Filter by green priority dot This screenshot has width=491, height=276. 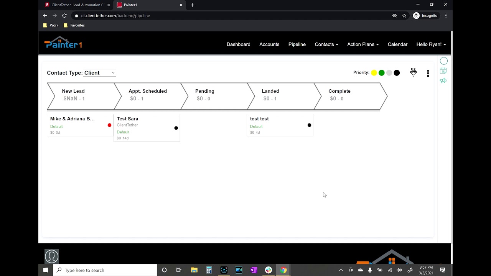coord(382,73)
